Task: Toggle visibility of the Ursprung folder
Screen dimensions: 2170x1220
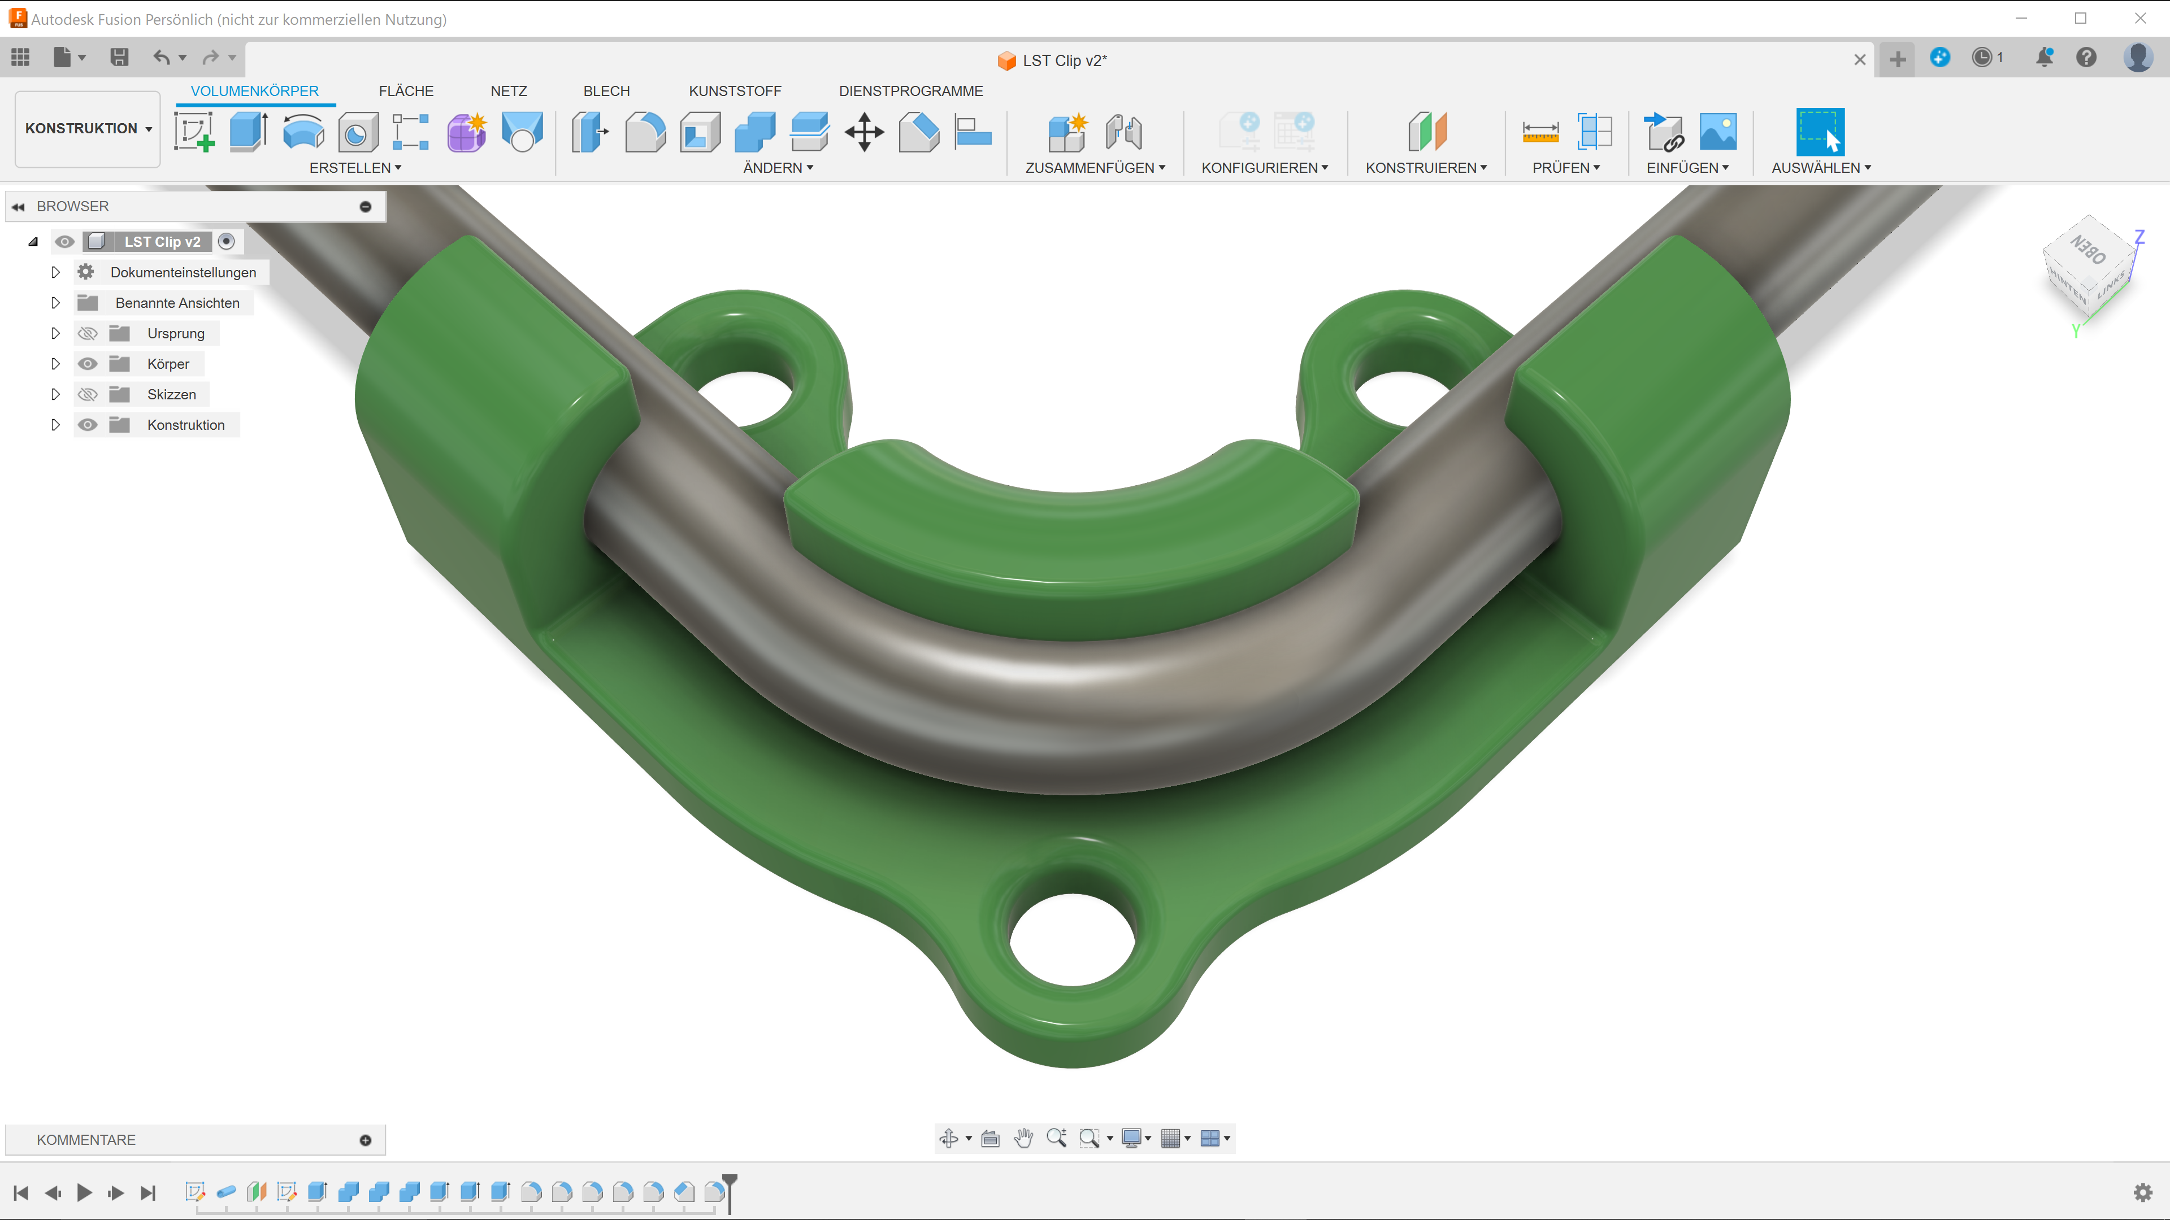Action: tap(88, 333)
